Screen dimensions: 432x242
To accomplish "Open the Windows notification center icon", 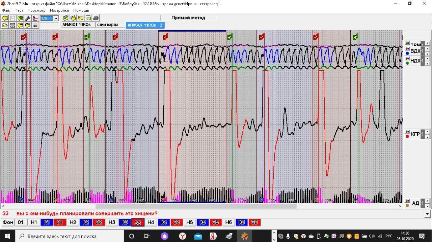I will tap(422, 236).
